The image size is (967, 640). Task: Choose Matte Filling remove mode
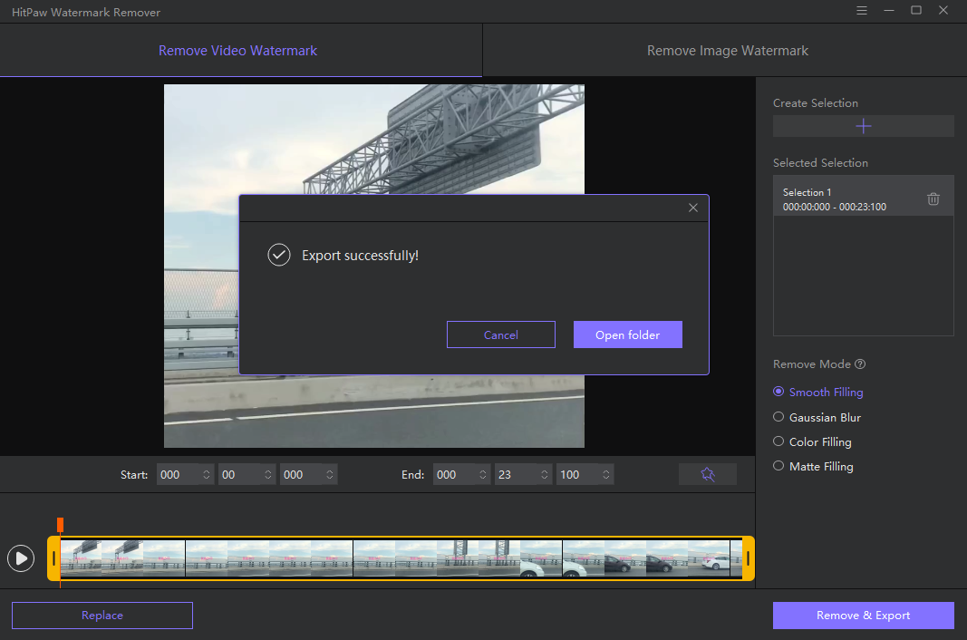[x=778, y=466]
